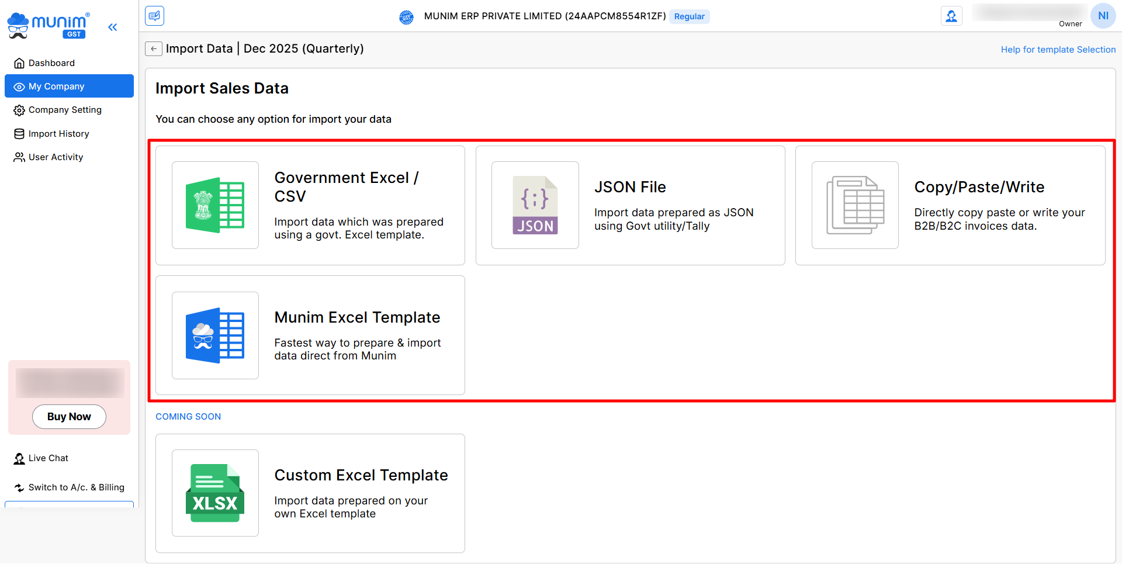Open Import History from sidebar
This screenshot has width=1122, height=564.
[x=58, y=134]
